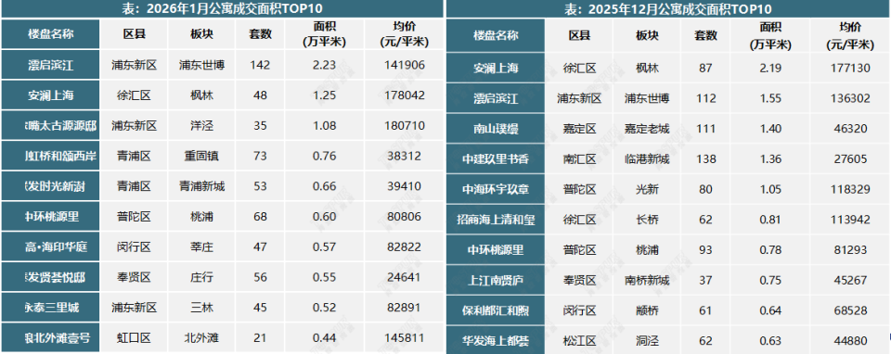
Task: Select the price cell 82822
Action: coord(404,247)
